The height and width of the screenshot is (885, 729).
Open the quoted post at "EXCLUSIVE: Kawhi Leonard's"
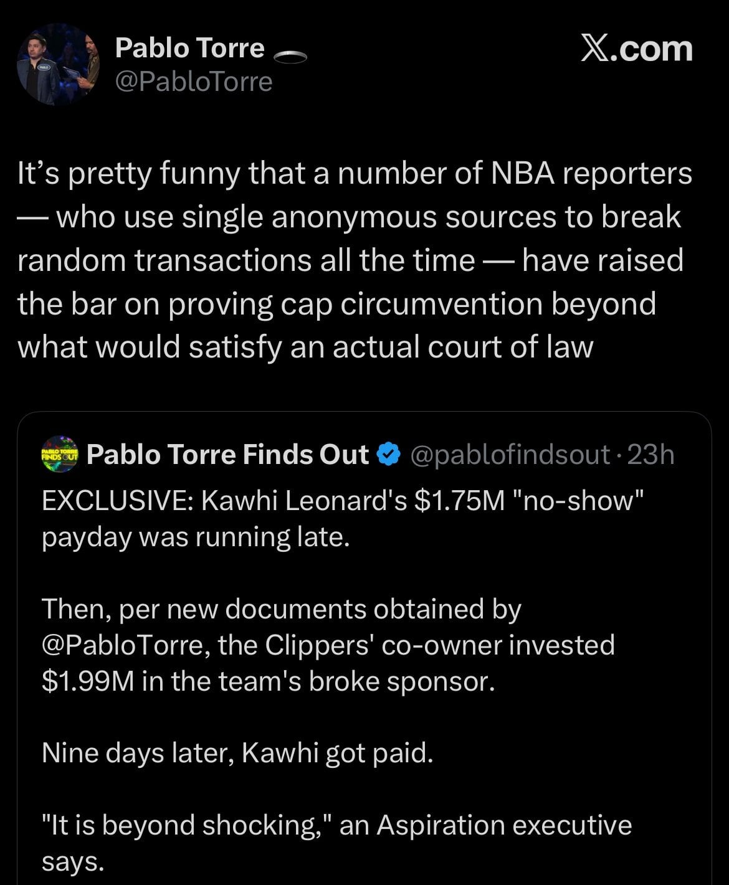click(x=341, y=501)
